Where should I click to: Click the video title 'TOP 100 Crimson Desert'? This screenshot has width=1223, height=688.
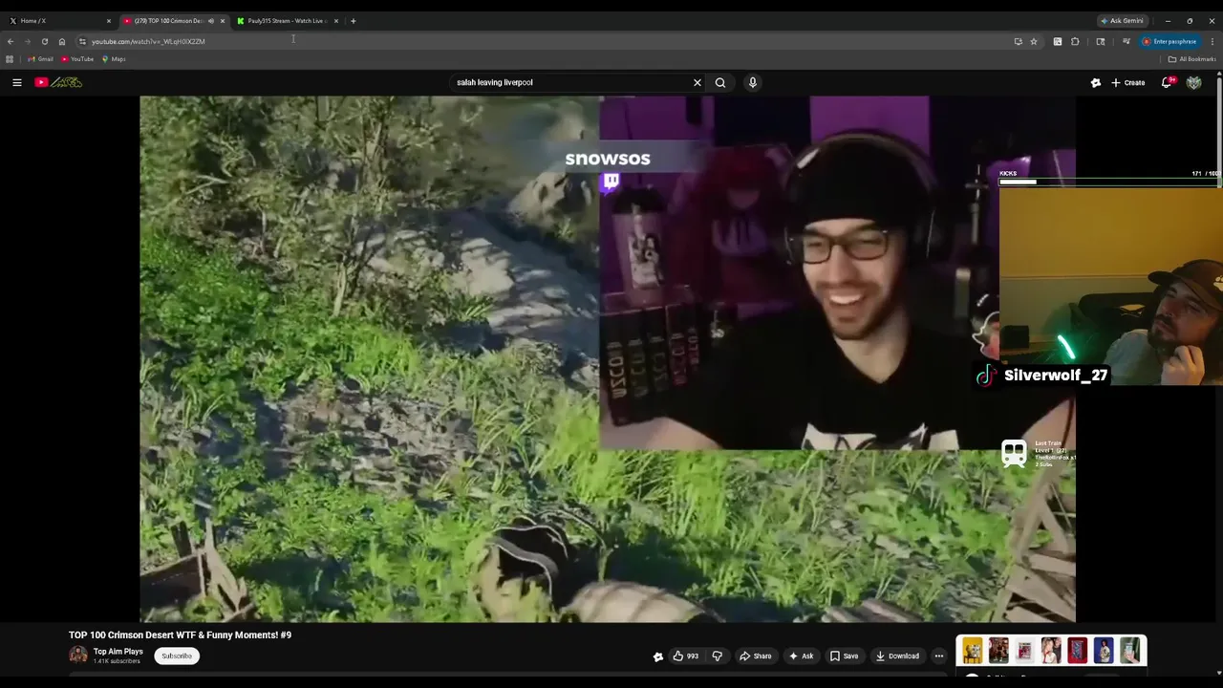tap(180, 634)
